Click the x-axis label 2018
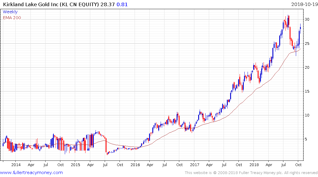The height and width of the screenshot is (177, 318). coord(254,165)
